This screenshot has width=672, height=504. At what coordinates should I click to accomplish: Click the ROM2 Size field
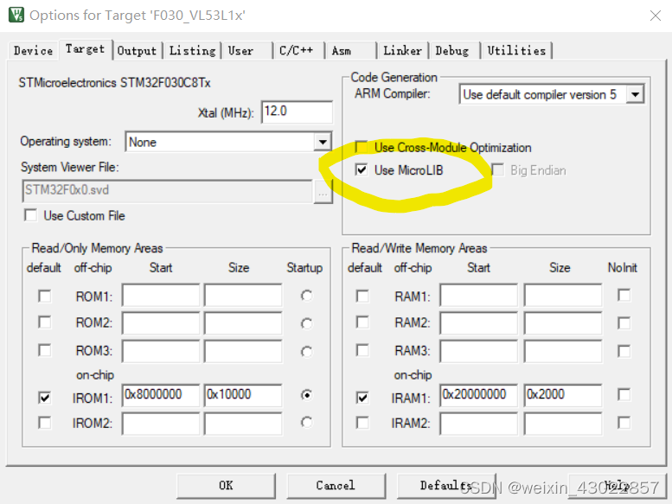coord(243,322)
